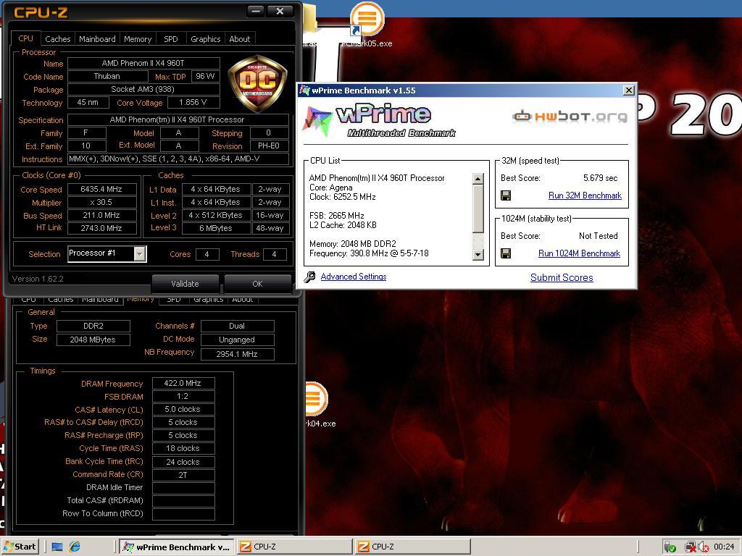Click the Code Name value Thuban
Image resolution: width=742 pixels, height=556 pixels.
107,76
